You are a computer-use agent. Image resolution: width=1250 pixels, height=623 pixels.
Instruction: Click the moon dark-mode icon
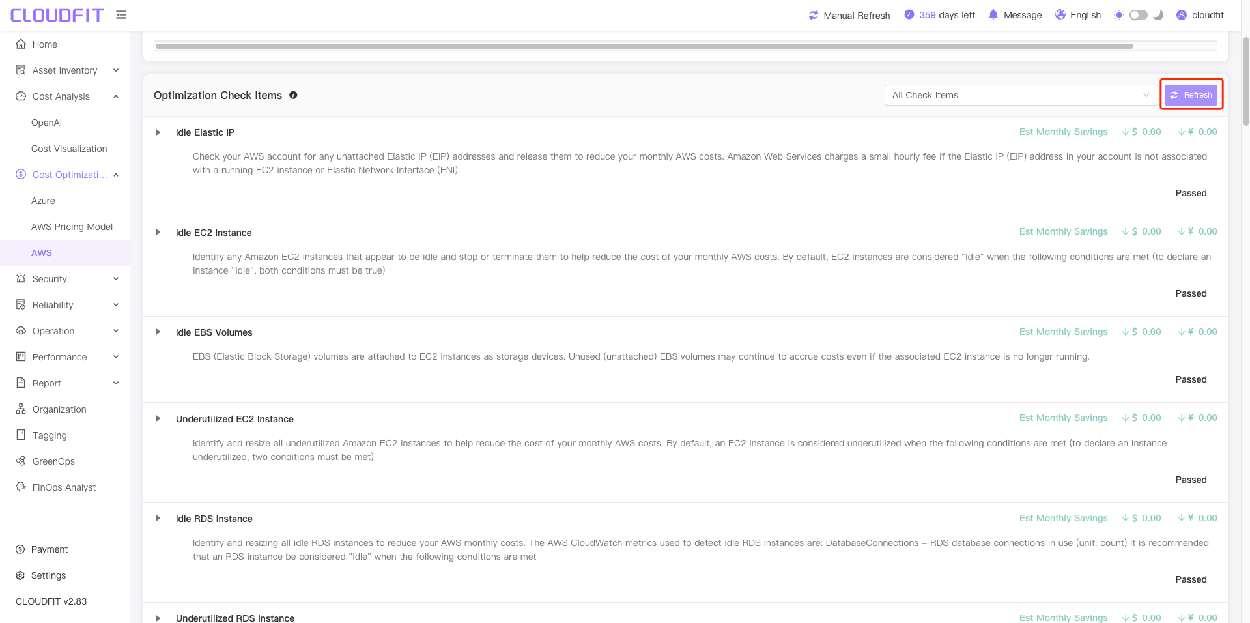tap(1158, 15)
